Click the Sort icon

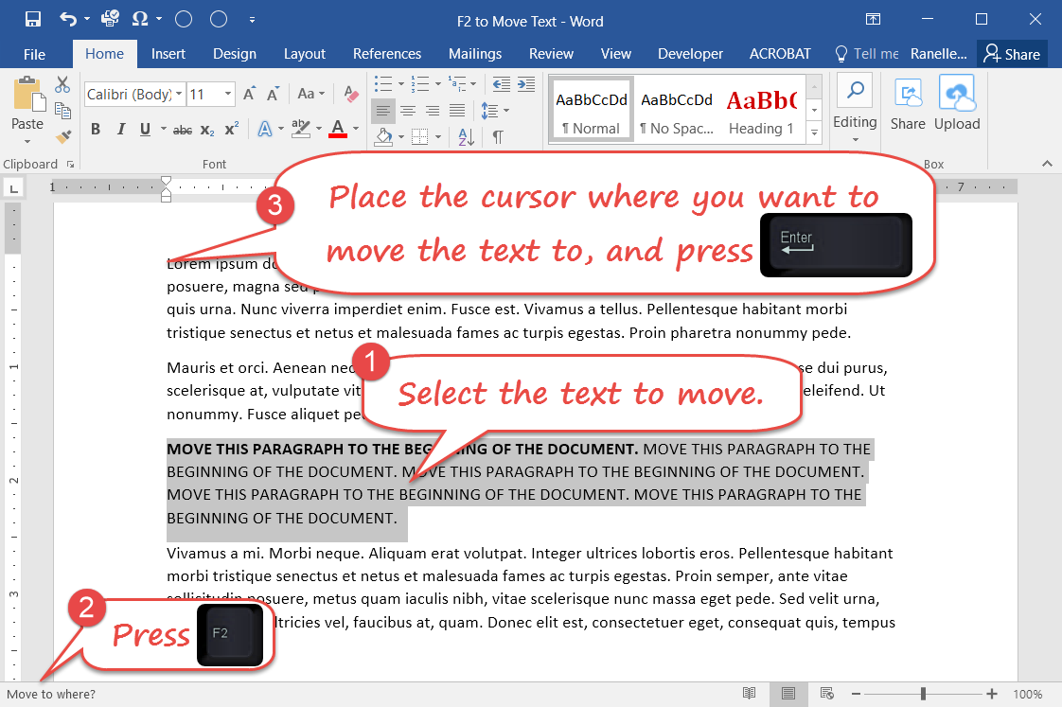(465, 135)
